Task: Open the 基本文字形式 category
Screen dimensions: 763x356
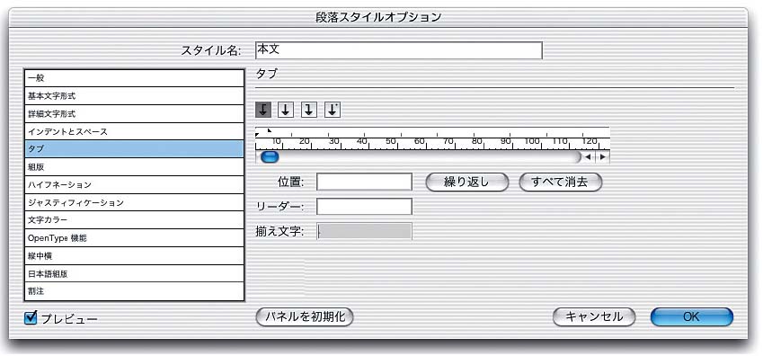Action: pos(134,96)
